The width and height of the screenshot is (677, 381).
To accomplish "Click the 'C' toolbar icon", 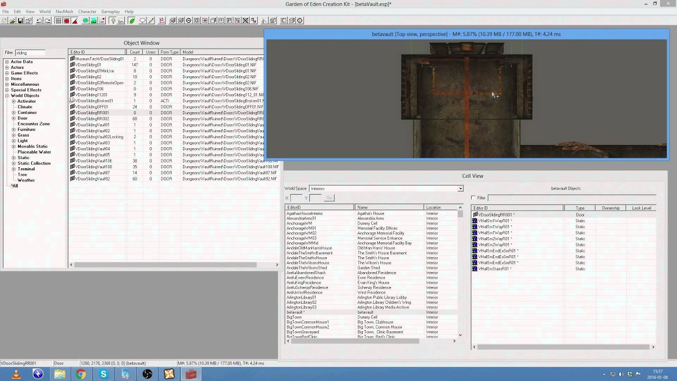I will (283, 21).
